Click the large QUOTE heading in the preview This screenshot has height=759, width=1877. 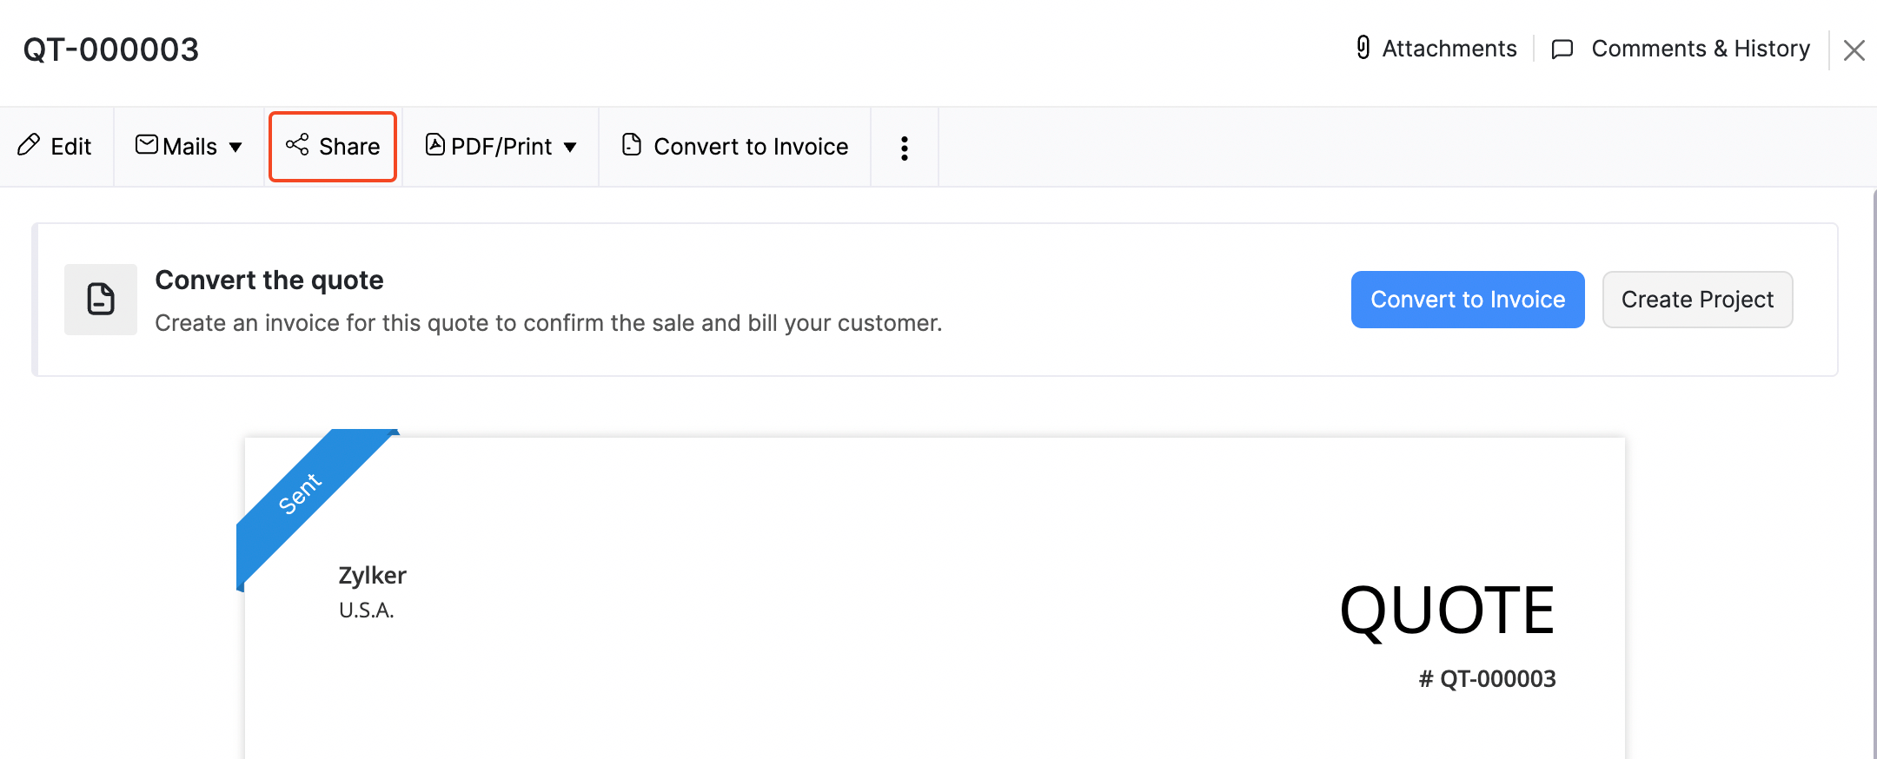tap(1447, 610)
